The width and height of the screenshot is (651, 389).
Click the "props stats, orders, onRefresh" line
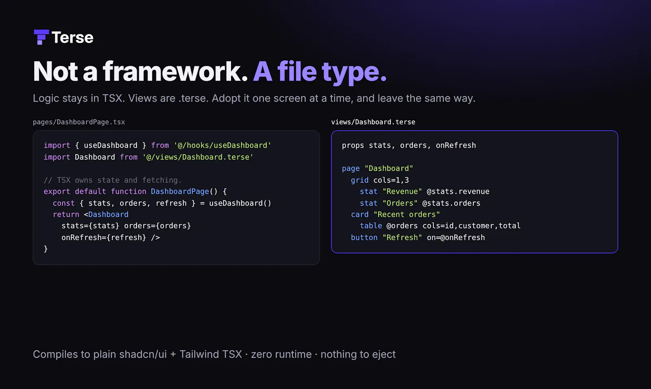[x=409, y=146]
